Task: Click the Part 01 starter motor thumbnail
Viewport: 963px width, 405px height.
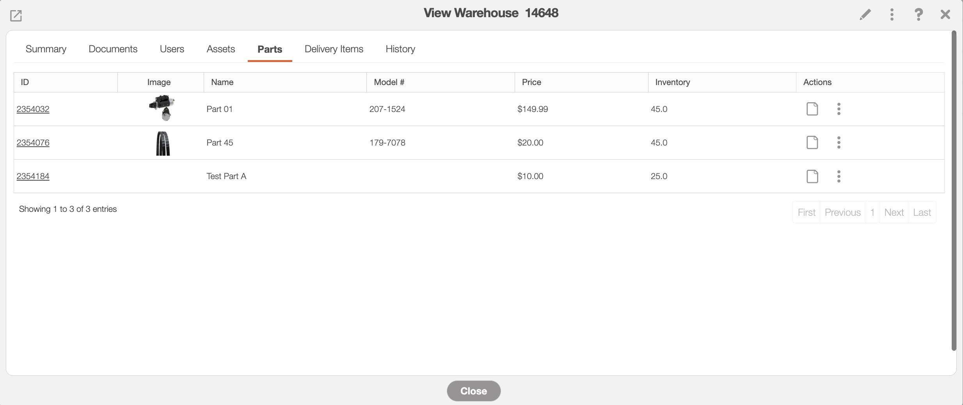Action: point(162,108)
